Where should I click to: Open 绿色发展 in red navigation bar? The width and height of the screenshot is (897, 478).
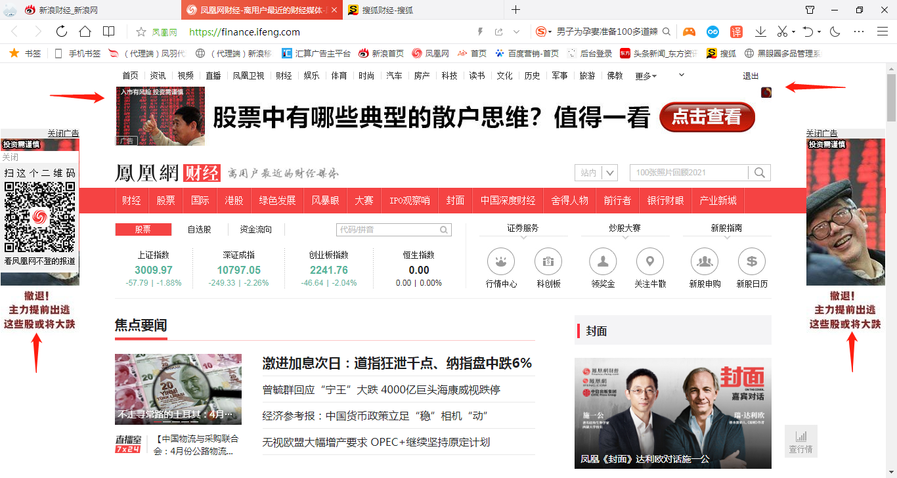pyautogui.click(x=277, y=200)
